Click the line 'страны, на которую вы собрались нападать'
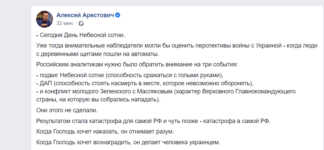Viewport: 324px width, 150px height. coord(98,100)
